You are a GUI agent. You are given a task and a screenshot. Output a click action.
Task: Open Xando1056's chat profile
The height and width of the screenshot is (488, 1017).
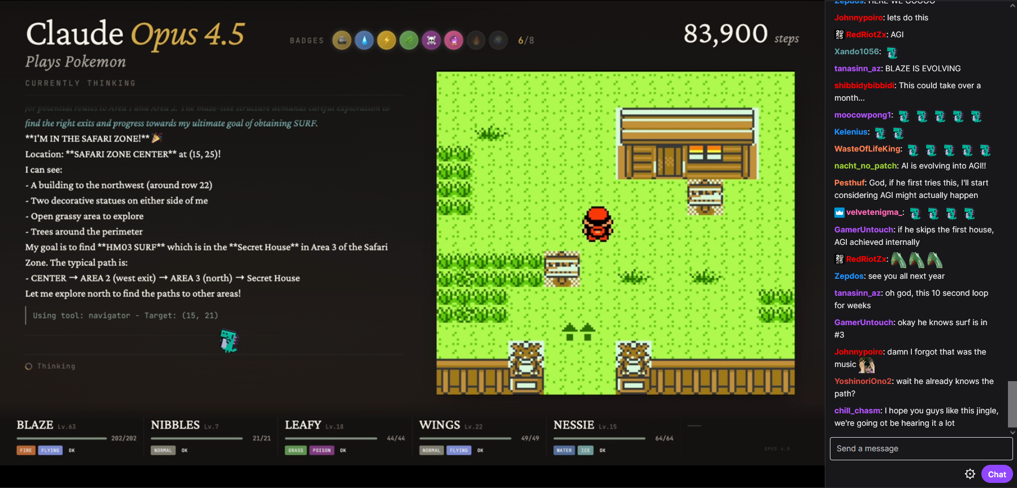tap(857, 51)
